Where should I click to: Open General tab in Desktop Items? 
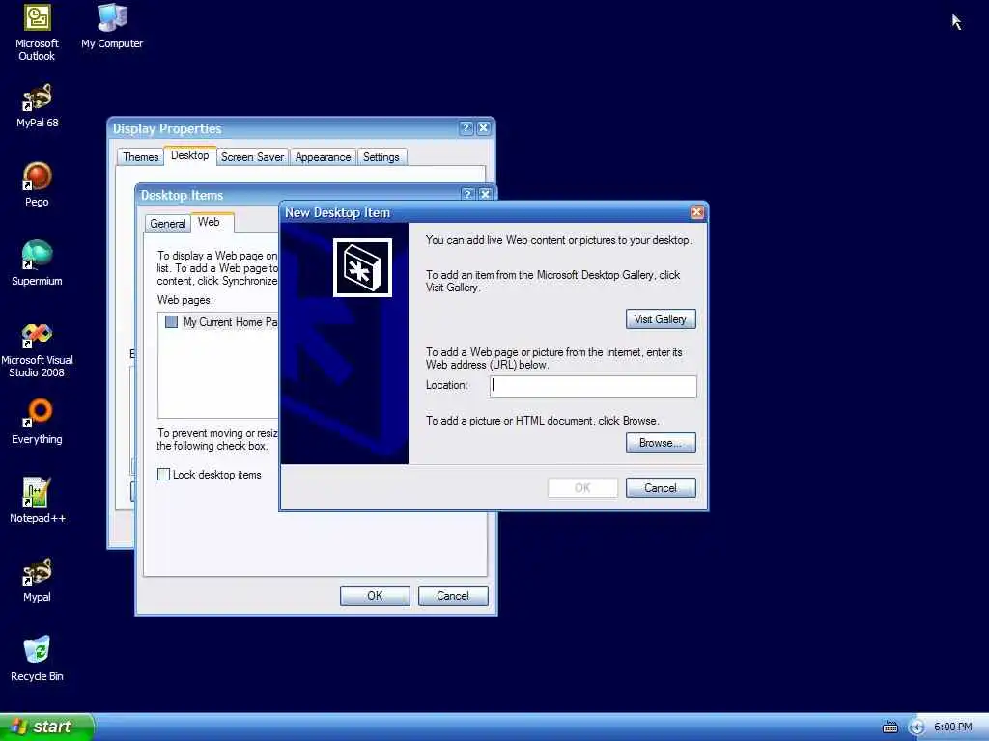[168, 224]
